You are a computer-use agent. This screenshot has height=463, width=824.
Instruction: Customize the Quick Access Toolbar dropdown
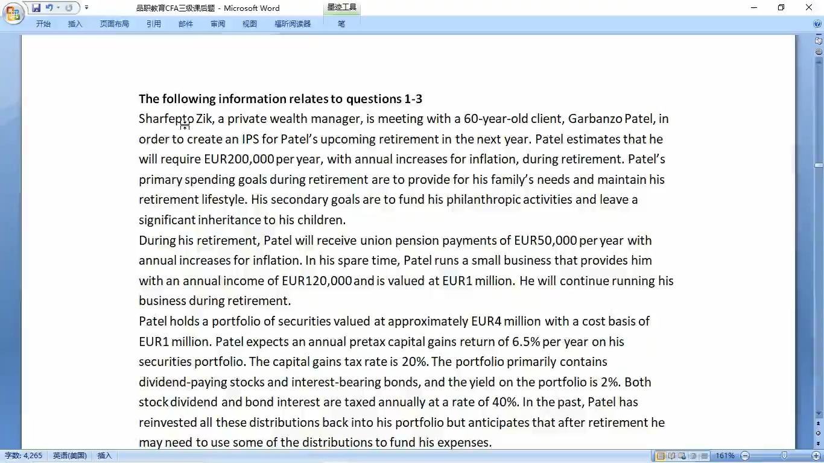tap(86, 8)
